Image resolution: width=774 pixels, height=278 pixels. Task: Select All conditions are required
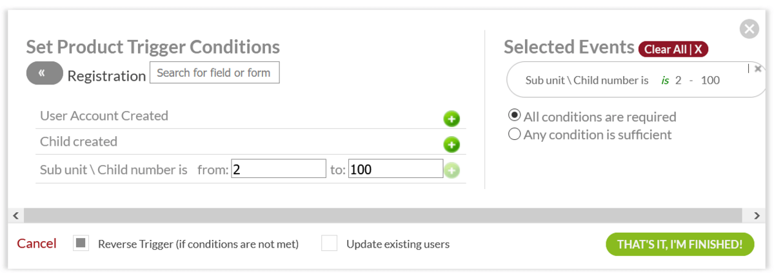tap(515, 115)
